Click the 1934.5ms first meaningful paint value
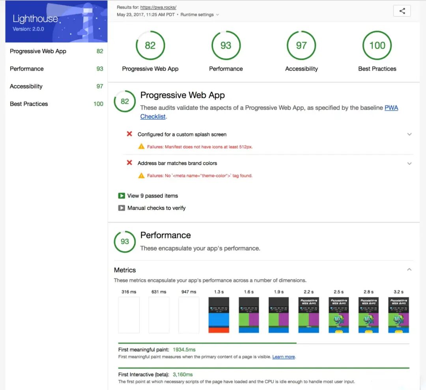 coord(184,349)
